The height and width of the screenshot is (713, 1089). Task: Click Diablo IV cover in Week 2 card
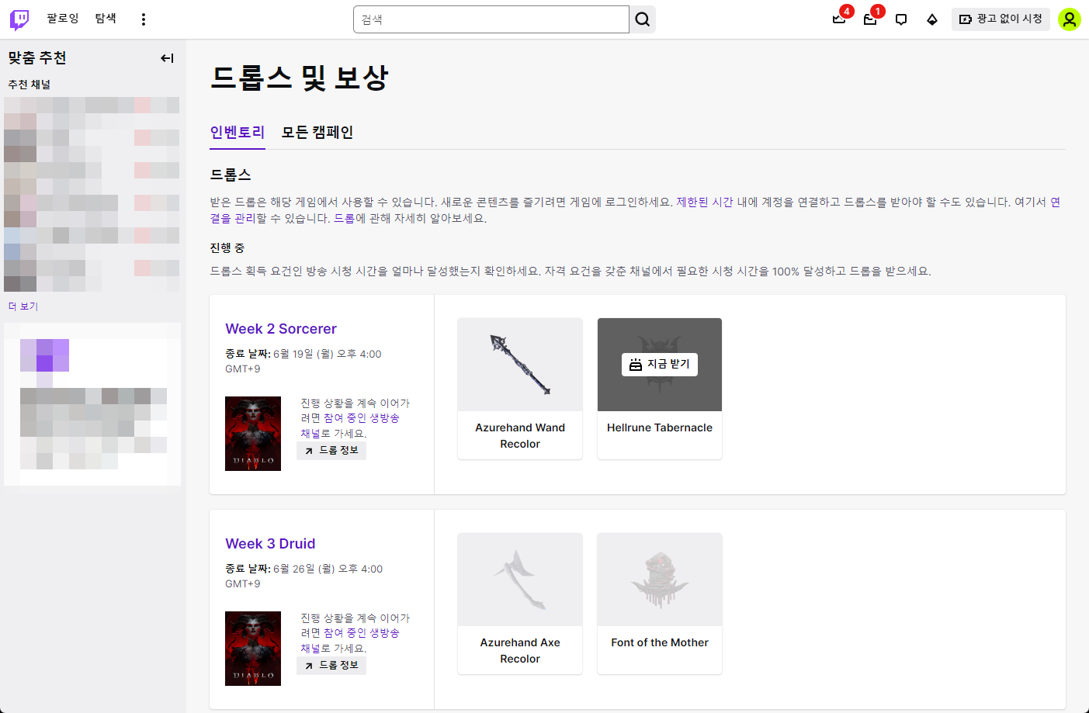click(253, 434)
